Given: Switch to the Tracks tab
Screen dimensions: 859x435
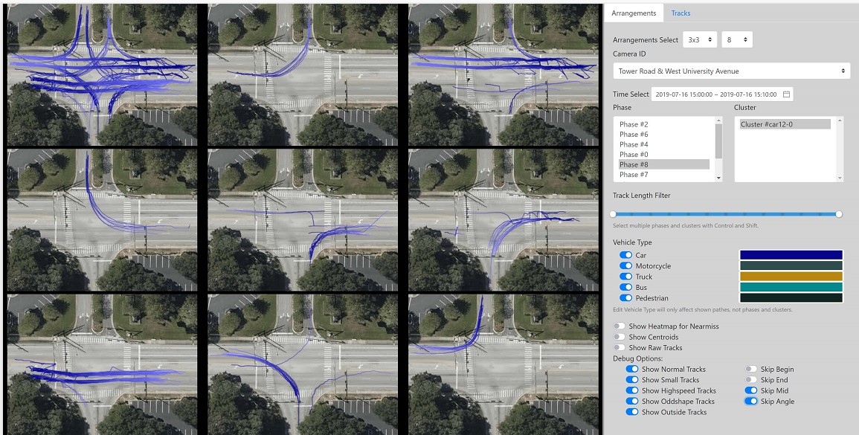Looking at the screenshot, I should 681,13.
